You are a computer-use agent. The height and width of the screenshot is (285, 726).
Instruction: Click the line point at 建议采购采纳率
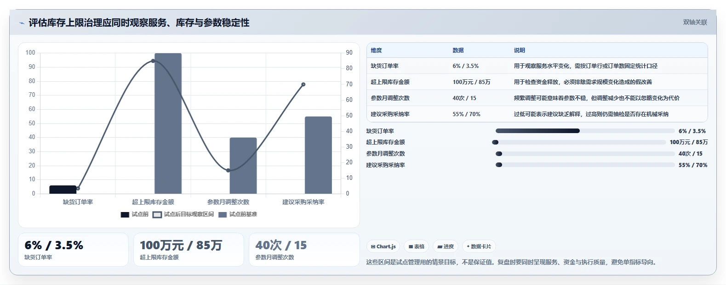[303, 84]
